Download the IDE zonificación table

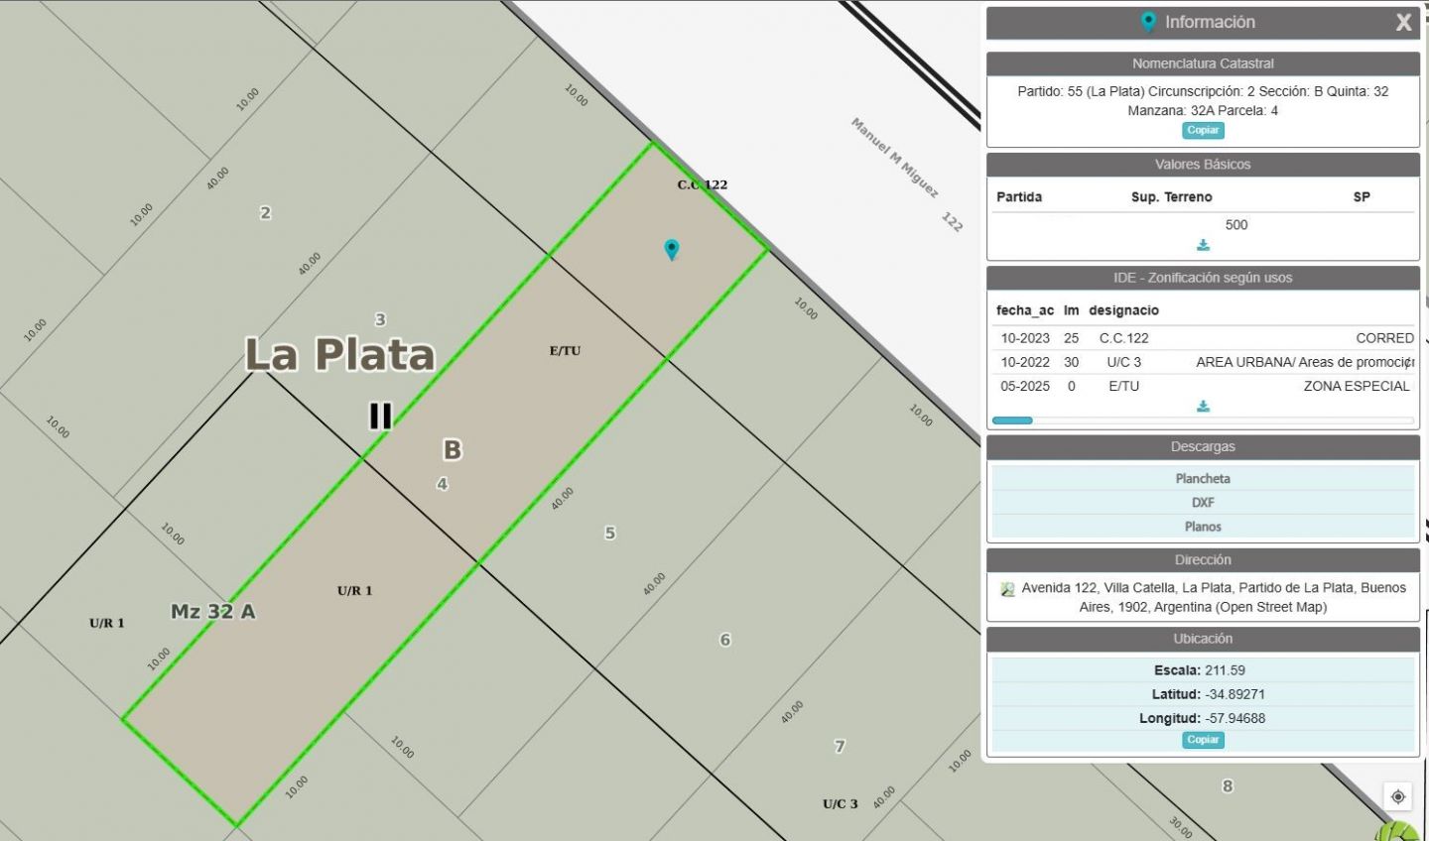(x=1203, y=407)
